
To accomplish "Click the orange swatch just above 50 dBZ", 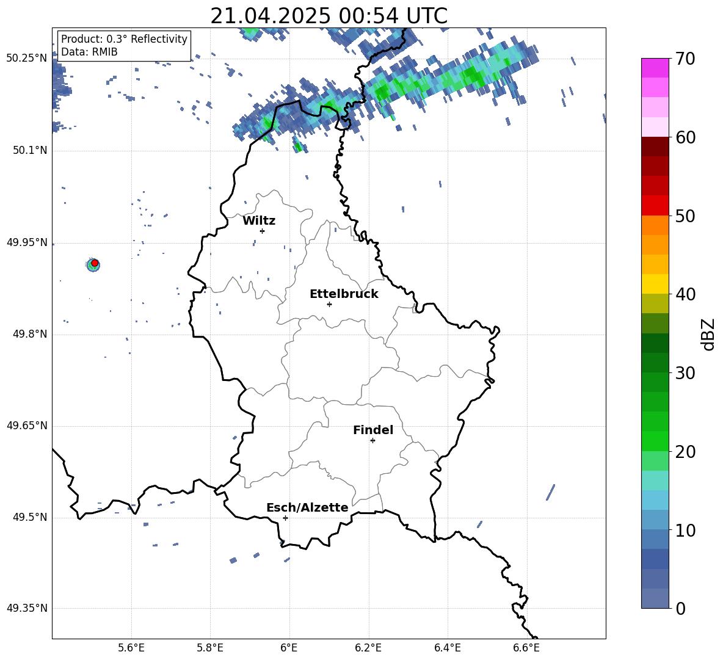I will tap(655, 225).
